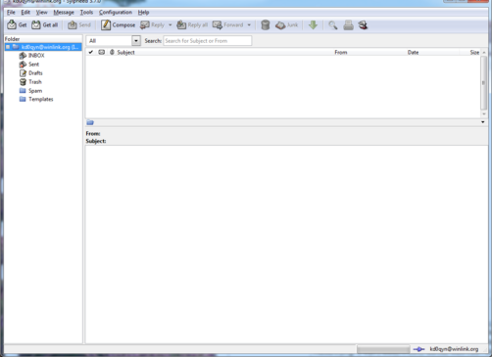This screenshot has width=492, height=357.
Task: Click the Reply toolbar button
Action: [153, 25]
